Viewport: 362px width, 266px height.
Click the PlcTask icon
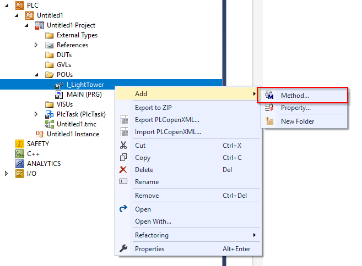[50, 114]
